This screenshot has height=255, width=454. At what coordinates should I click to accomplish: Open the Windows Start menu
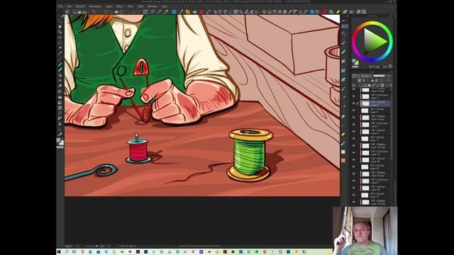[x=59, y=252]
